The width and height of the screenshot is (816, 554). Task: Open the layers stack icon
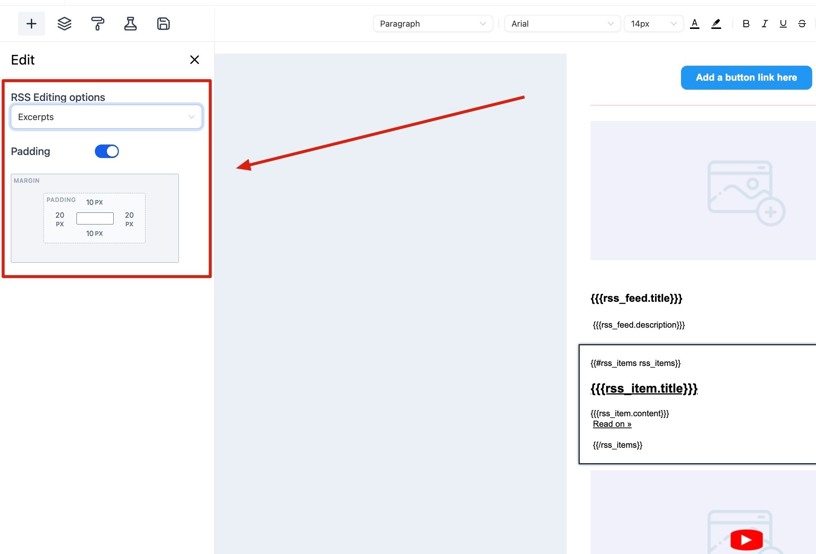pyautogui.click(x=64, y=24)
